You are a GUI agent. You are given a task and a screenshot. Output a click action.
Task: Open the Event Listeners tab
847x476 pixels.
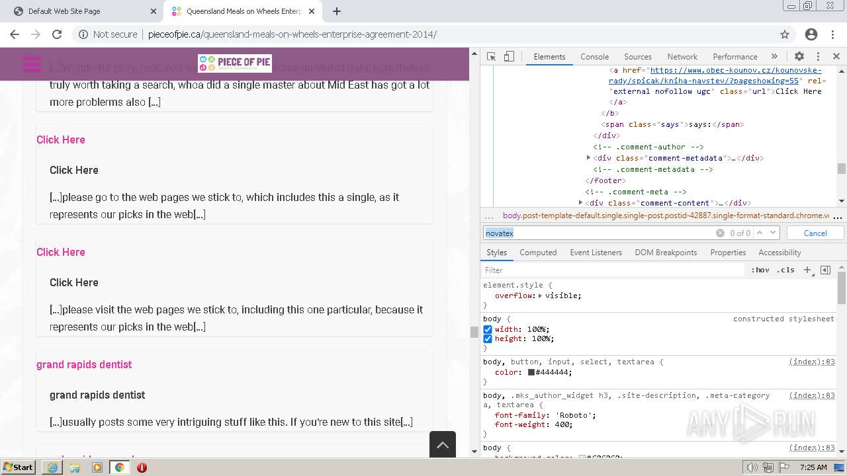pos(596,253)
